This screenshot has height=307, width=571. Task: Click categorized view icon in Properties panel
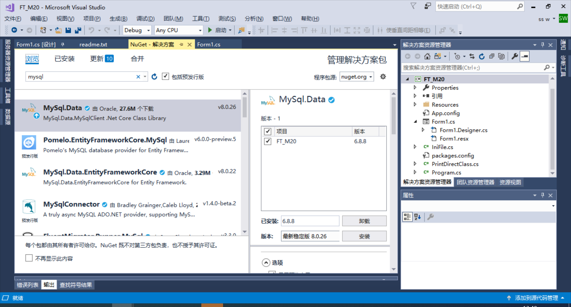click(x=407, y=217)
